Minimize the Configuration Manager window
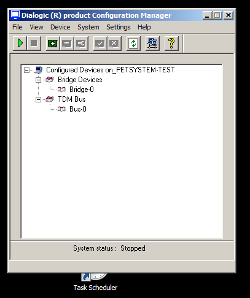This screenshot has width=250, height=298. point(207,15)
